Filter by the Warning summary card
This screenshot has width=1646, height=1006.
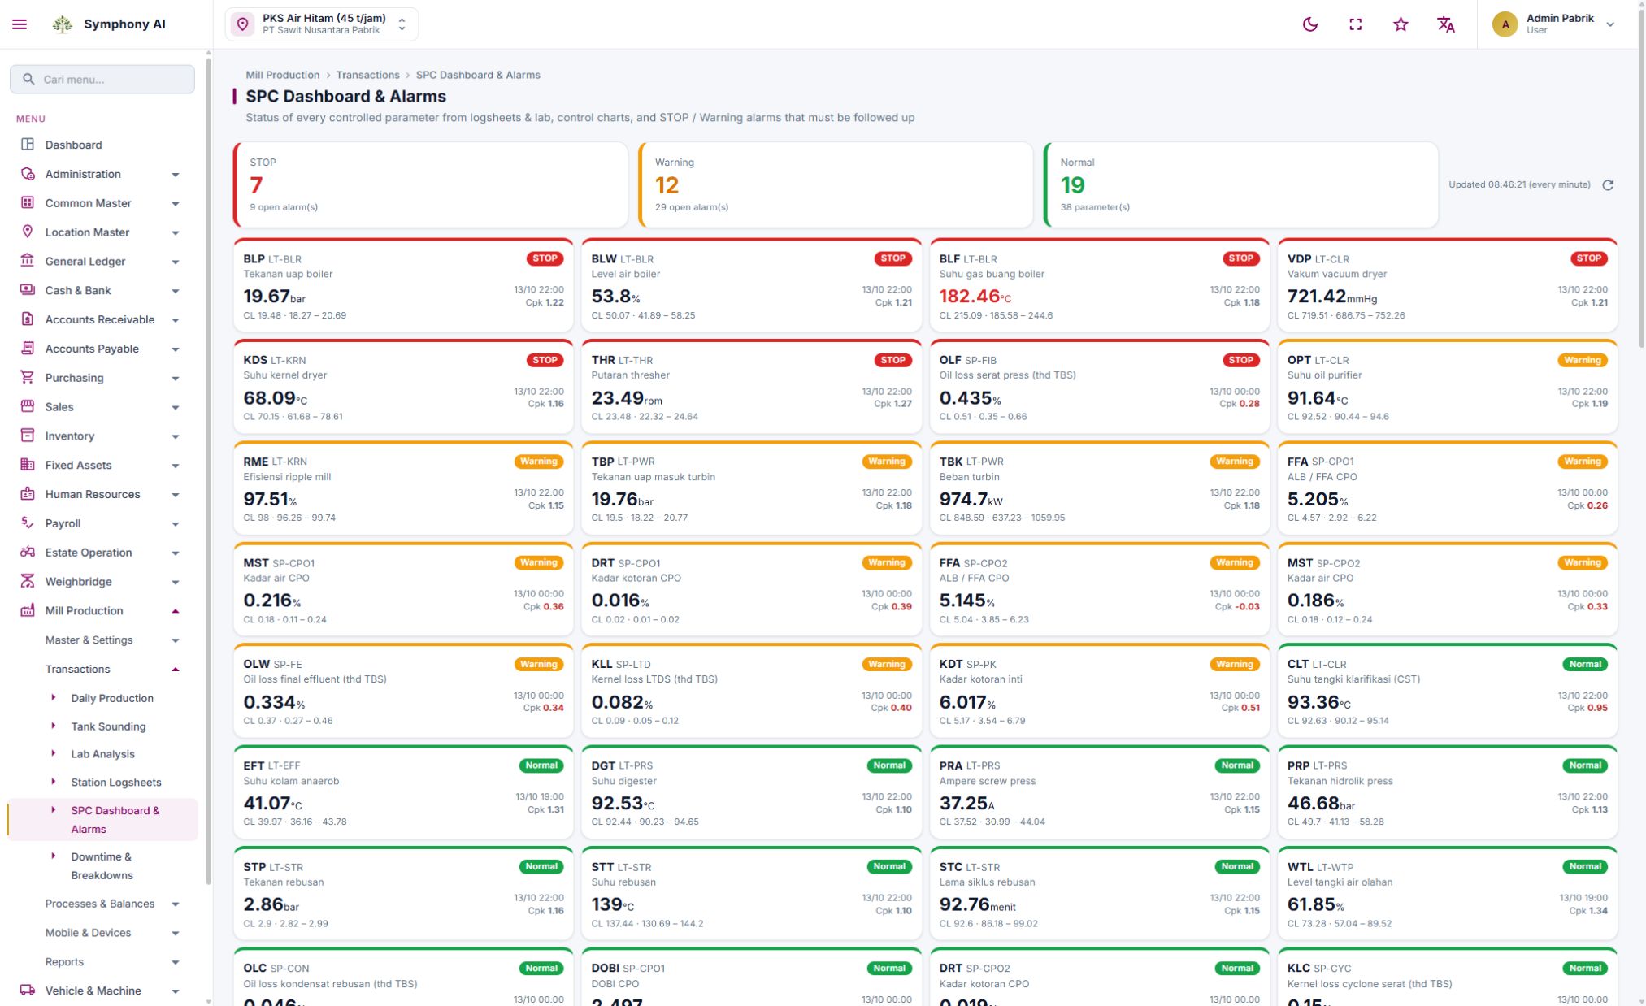(836, 185)
